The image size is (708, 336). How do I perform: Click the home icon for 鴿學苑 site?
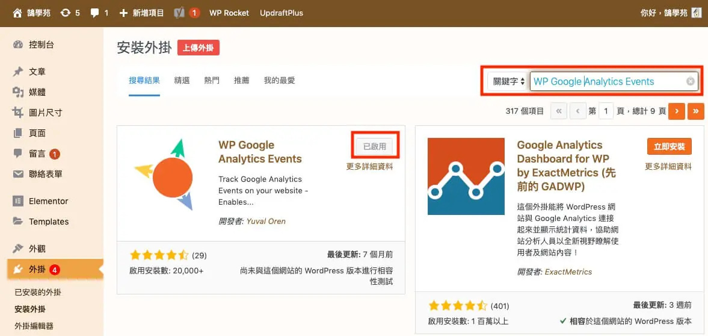point(17,13)
